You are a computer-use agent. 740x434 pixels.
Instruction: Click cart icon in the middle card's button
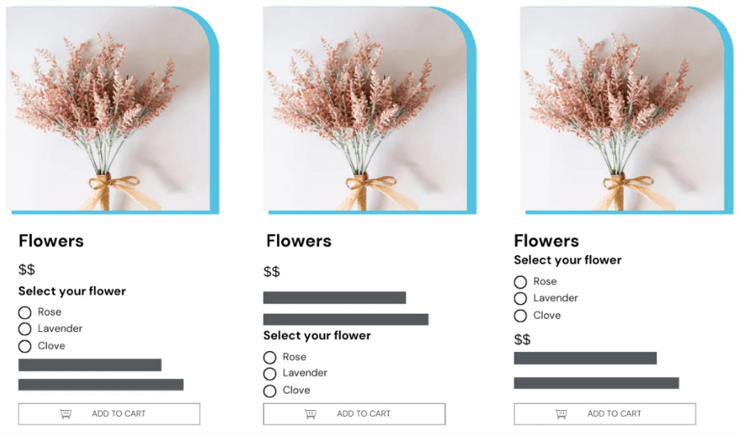tap(311, 413)
